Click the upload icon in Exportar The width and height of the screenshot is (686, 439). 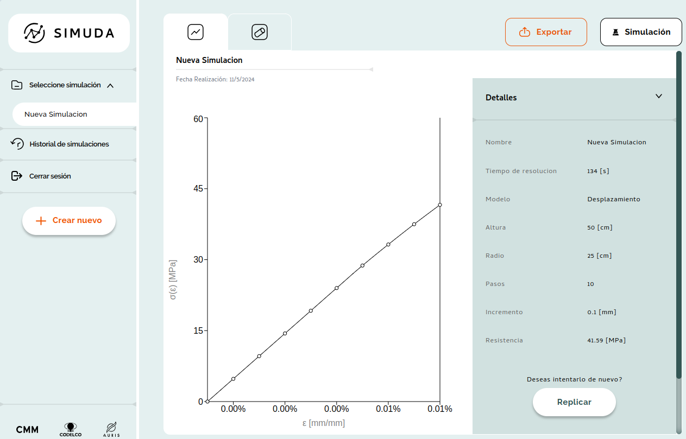[x=525, y=32]
